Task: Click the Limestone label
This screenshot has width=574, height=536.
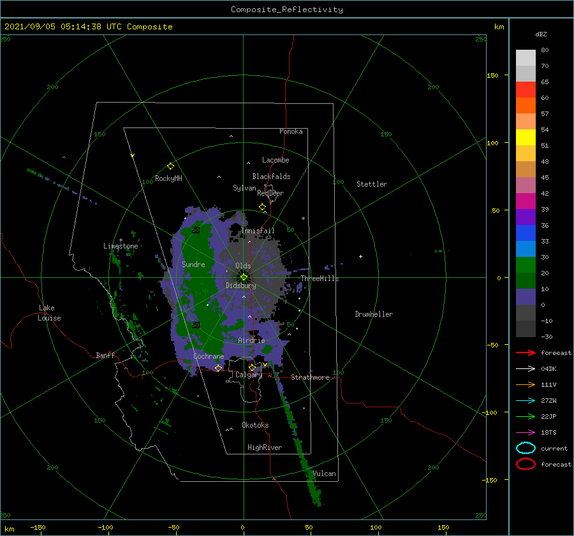Action: [x=121, y=246]
